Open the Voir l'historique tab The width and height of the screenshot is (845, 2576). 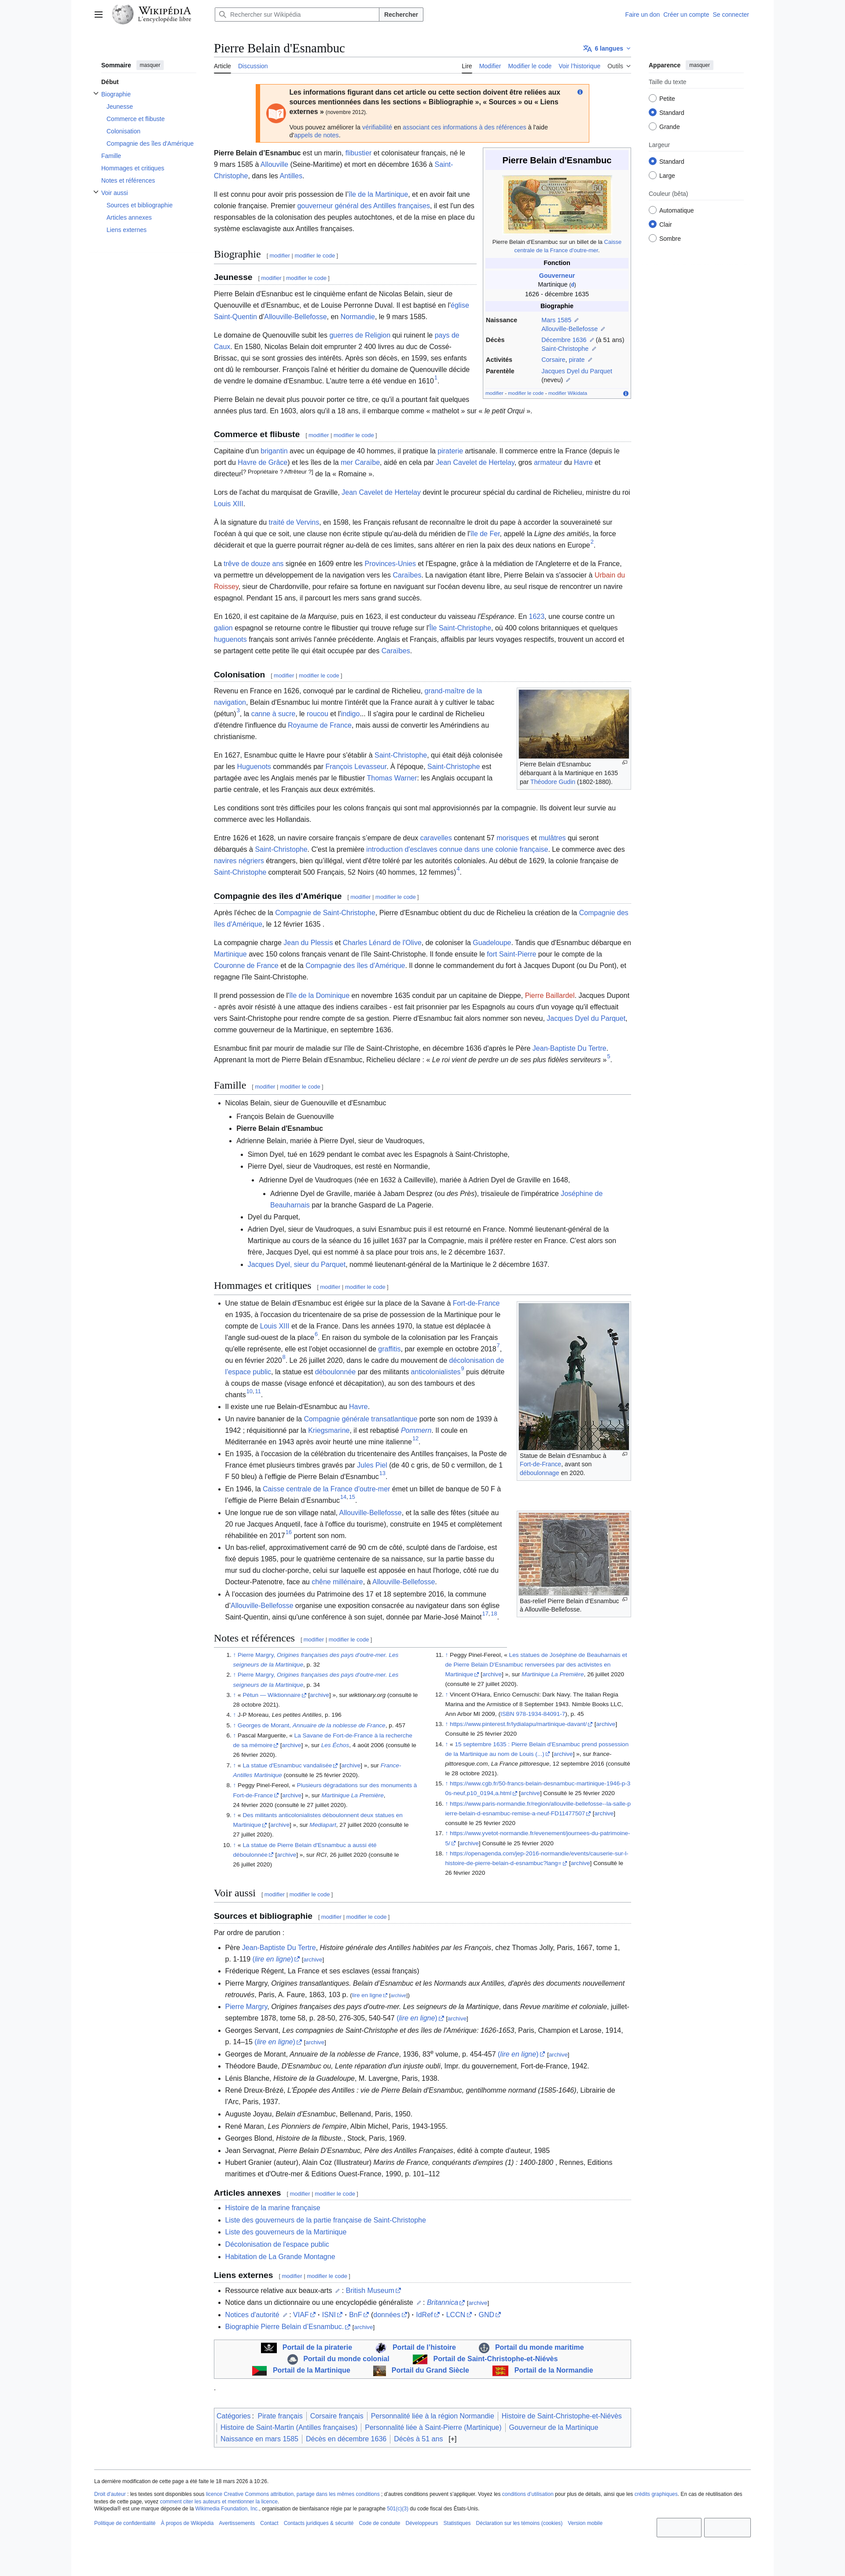[579, 66]
